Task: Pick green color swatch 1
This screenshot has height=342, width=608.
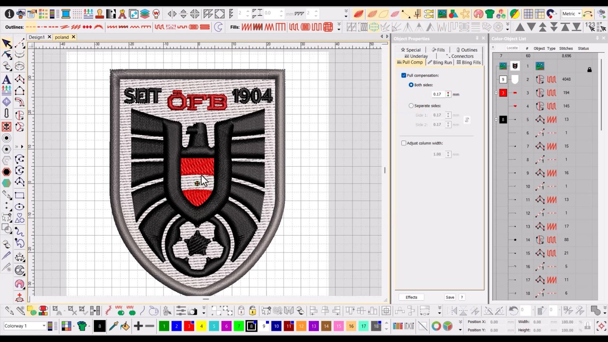Action: pyautogui.click(x=164, y=326)
